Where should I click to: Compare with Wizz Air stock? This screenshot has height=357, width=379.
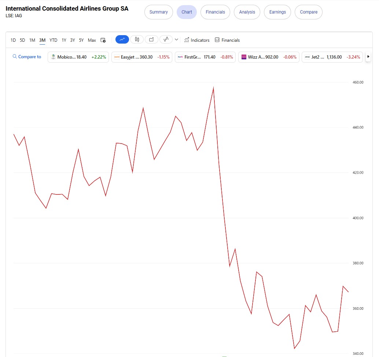point(269,57)
